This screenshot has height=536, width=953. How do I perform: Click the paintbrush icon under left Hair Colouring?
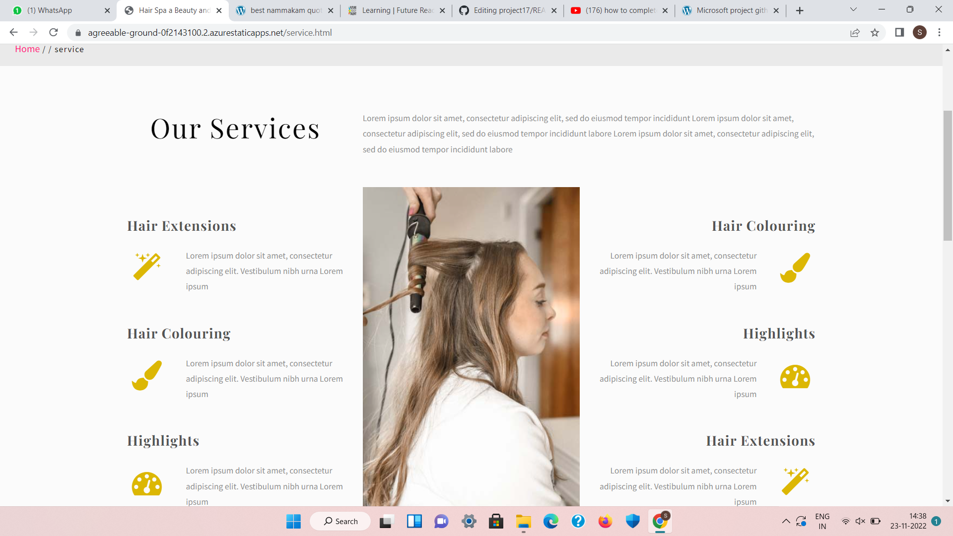[147, 376]
